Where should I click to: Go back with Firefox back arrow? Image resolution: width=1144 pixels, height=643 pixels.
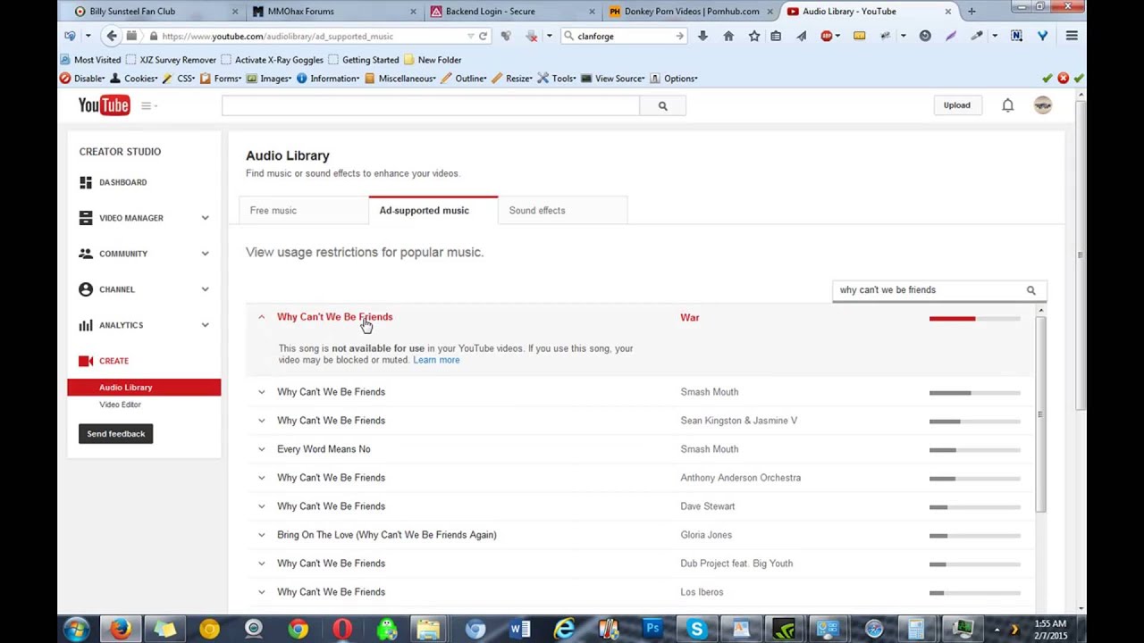tap(111, 36)
